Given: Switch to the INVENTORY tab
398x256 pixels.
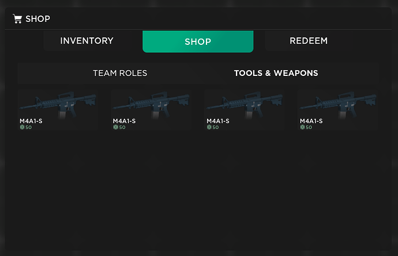Looking at the screenshot, I should (x=87, y=41).
